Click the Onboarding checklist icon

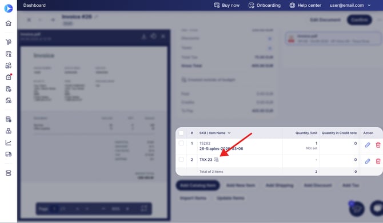point(252,5)
